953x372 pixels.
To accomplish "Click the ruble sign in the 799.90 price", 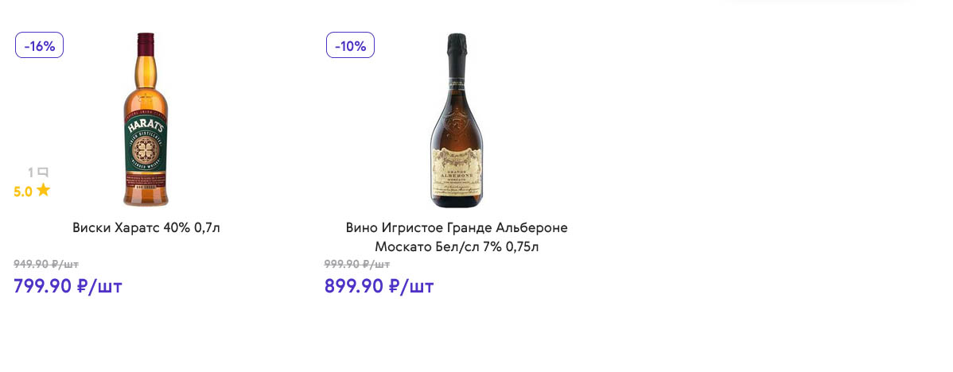I will [84, 286].
